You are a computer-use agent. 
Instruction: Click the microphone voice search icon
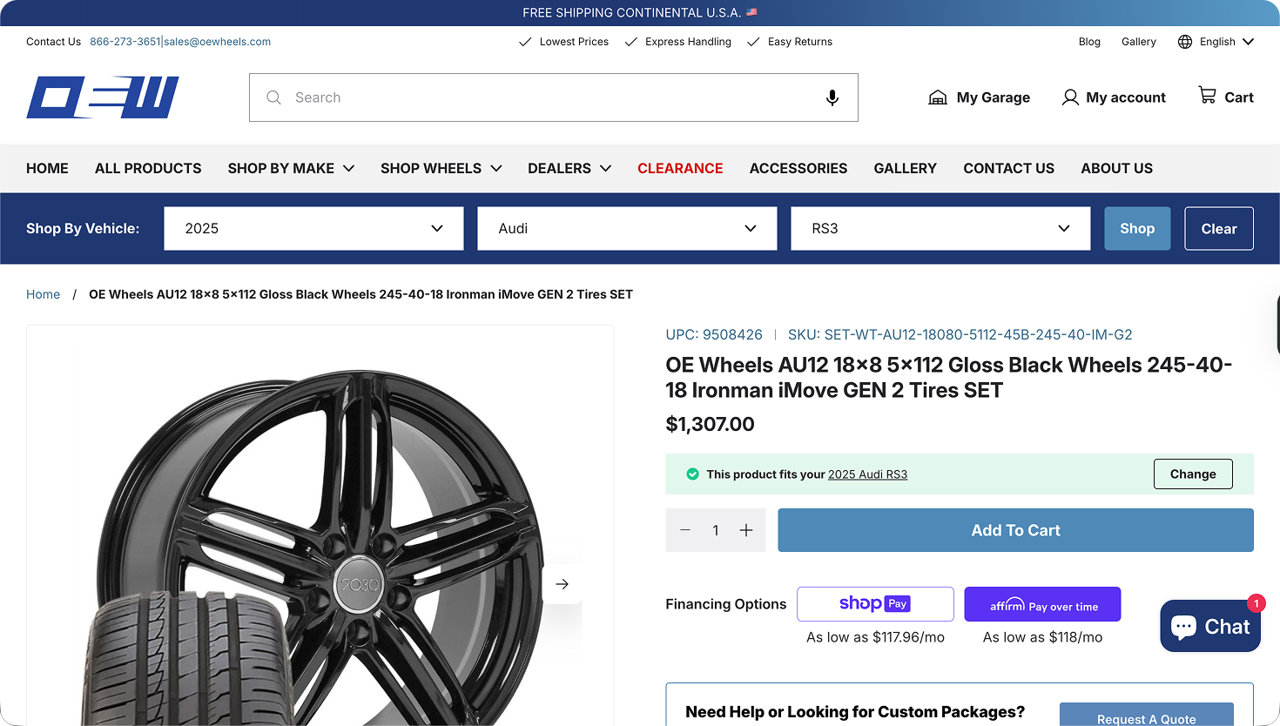[832, 97]
